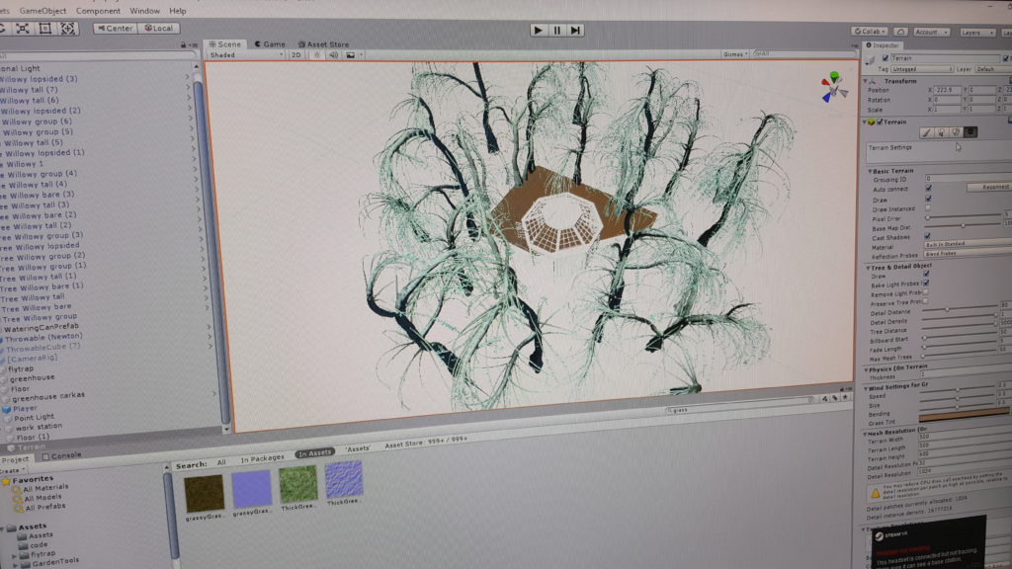Click the SteamVR notification logo
Screen dimensions: 1012x569
click(x=879, y=536)
